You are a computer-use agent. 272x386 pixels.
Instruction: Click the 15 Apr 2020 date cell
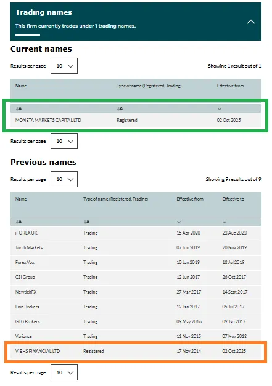pos(188,233)
